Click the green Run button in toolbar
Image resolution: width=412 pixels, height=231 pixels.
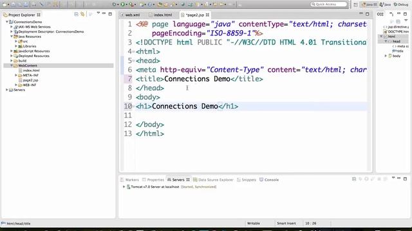click(x=122, y=4)
